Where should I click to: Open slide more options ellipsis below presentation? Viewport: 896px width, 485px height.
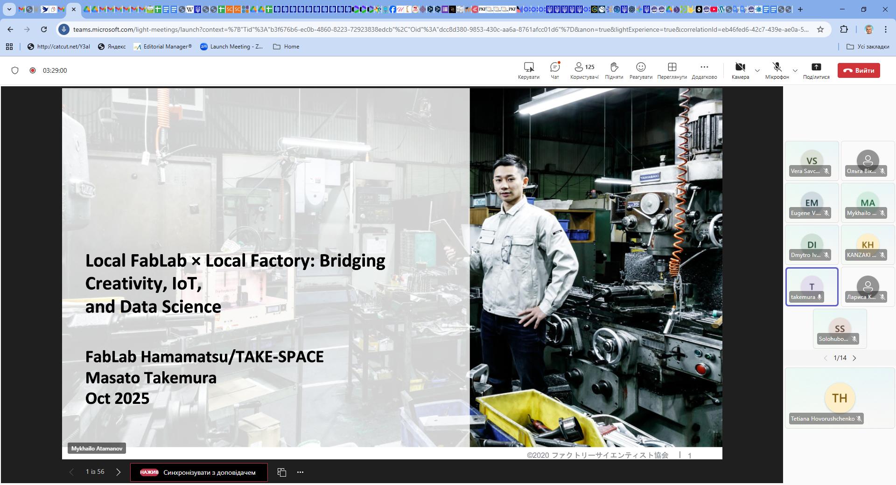(300, 472)
